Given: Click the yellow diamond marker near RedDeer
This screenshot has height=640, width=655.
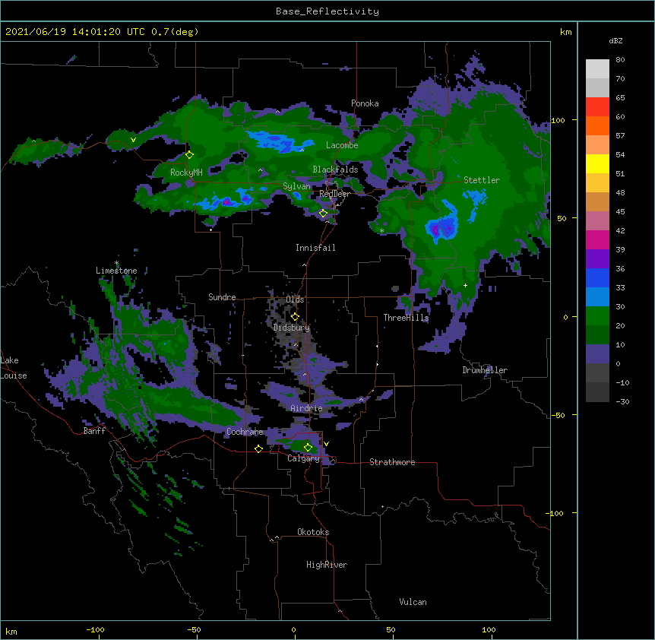Looking at the screenshot, I should (x=323, y=214).
